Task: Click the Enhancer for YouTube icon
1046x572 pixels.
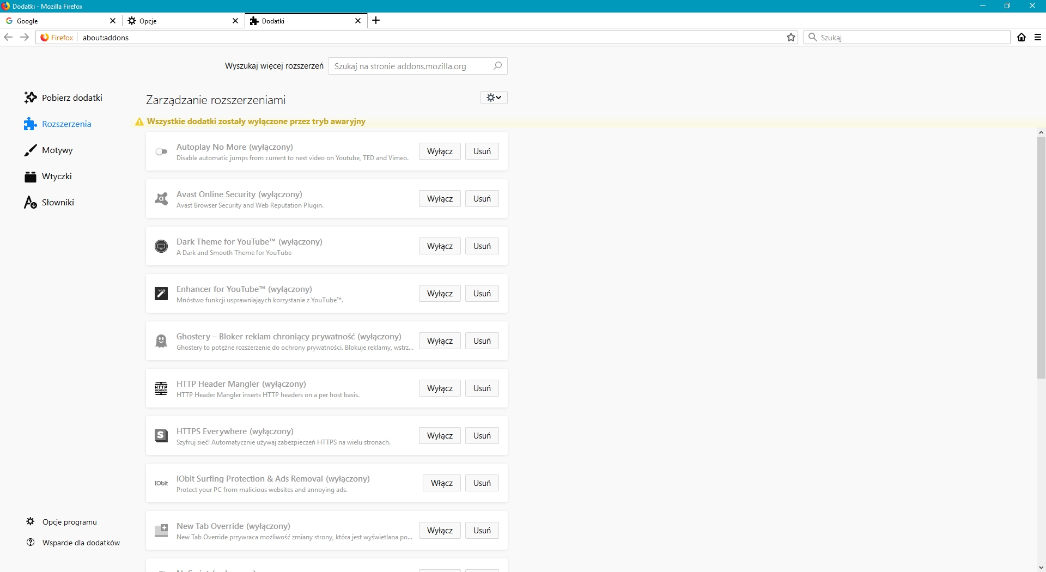Action: [161, 294]
